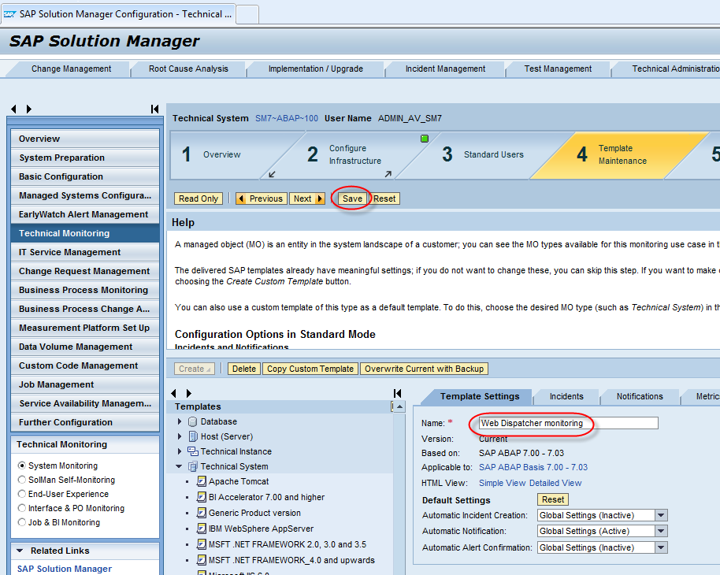Click the MSFT .NET FRAMEWORK_4.0 template icon
720x575 pixels.
[201, 560]
